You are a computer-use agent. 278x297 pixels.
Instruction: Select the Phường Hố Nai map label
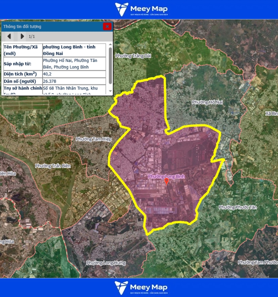(207, 102)
